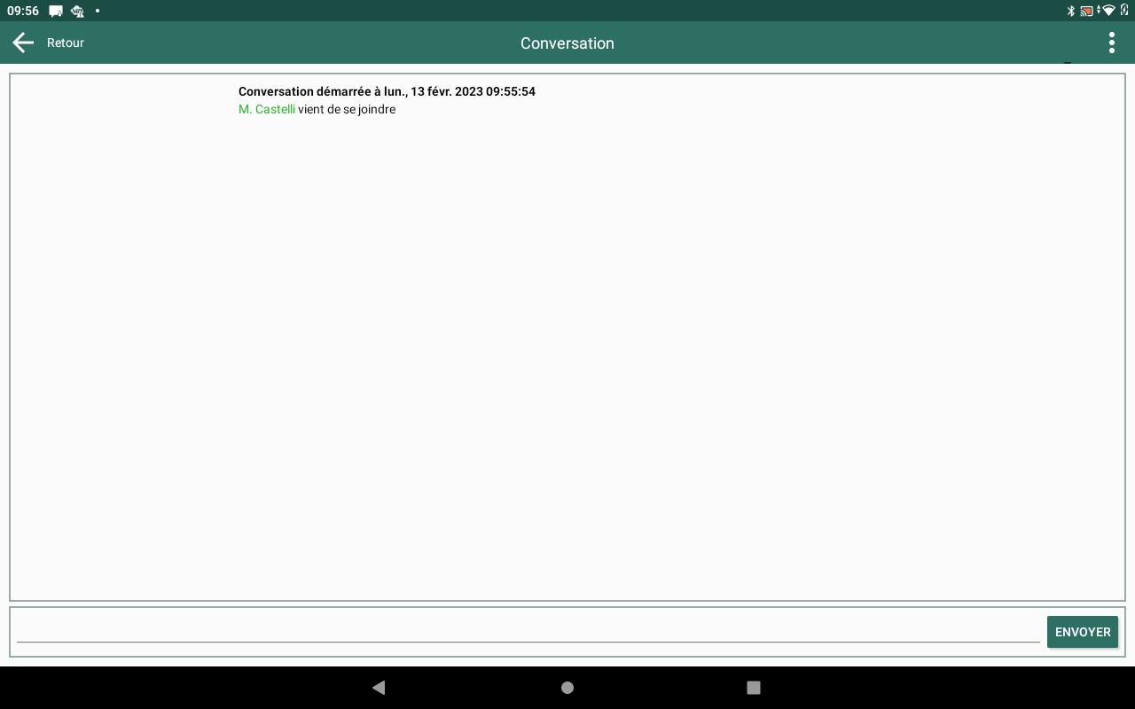The image size is (1135, 709).
Task: Tap the Android home circle button
Action: (x=567, y=688)
